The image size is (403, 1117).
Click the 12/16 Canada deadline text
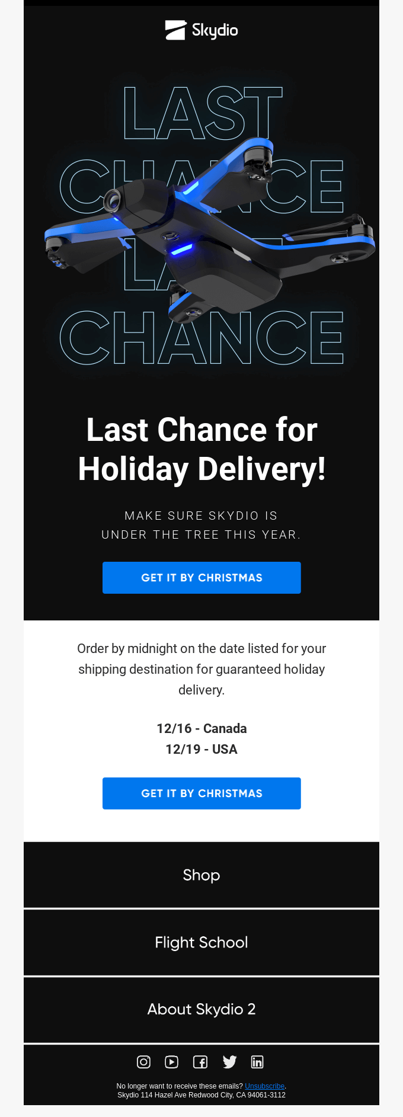(201, 728)
